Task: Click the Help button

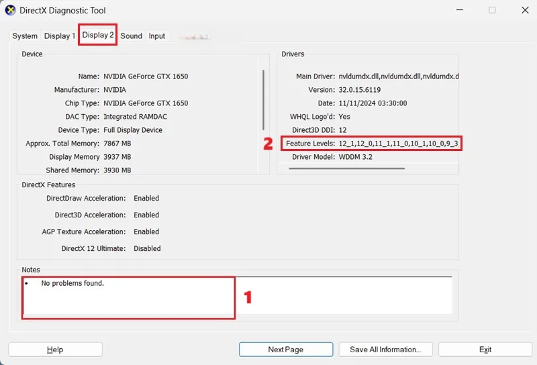Action: (55, 350)
